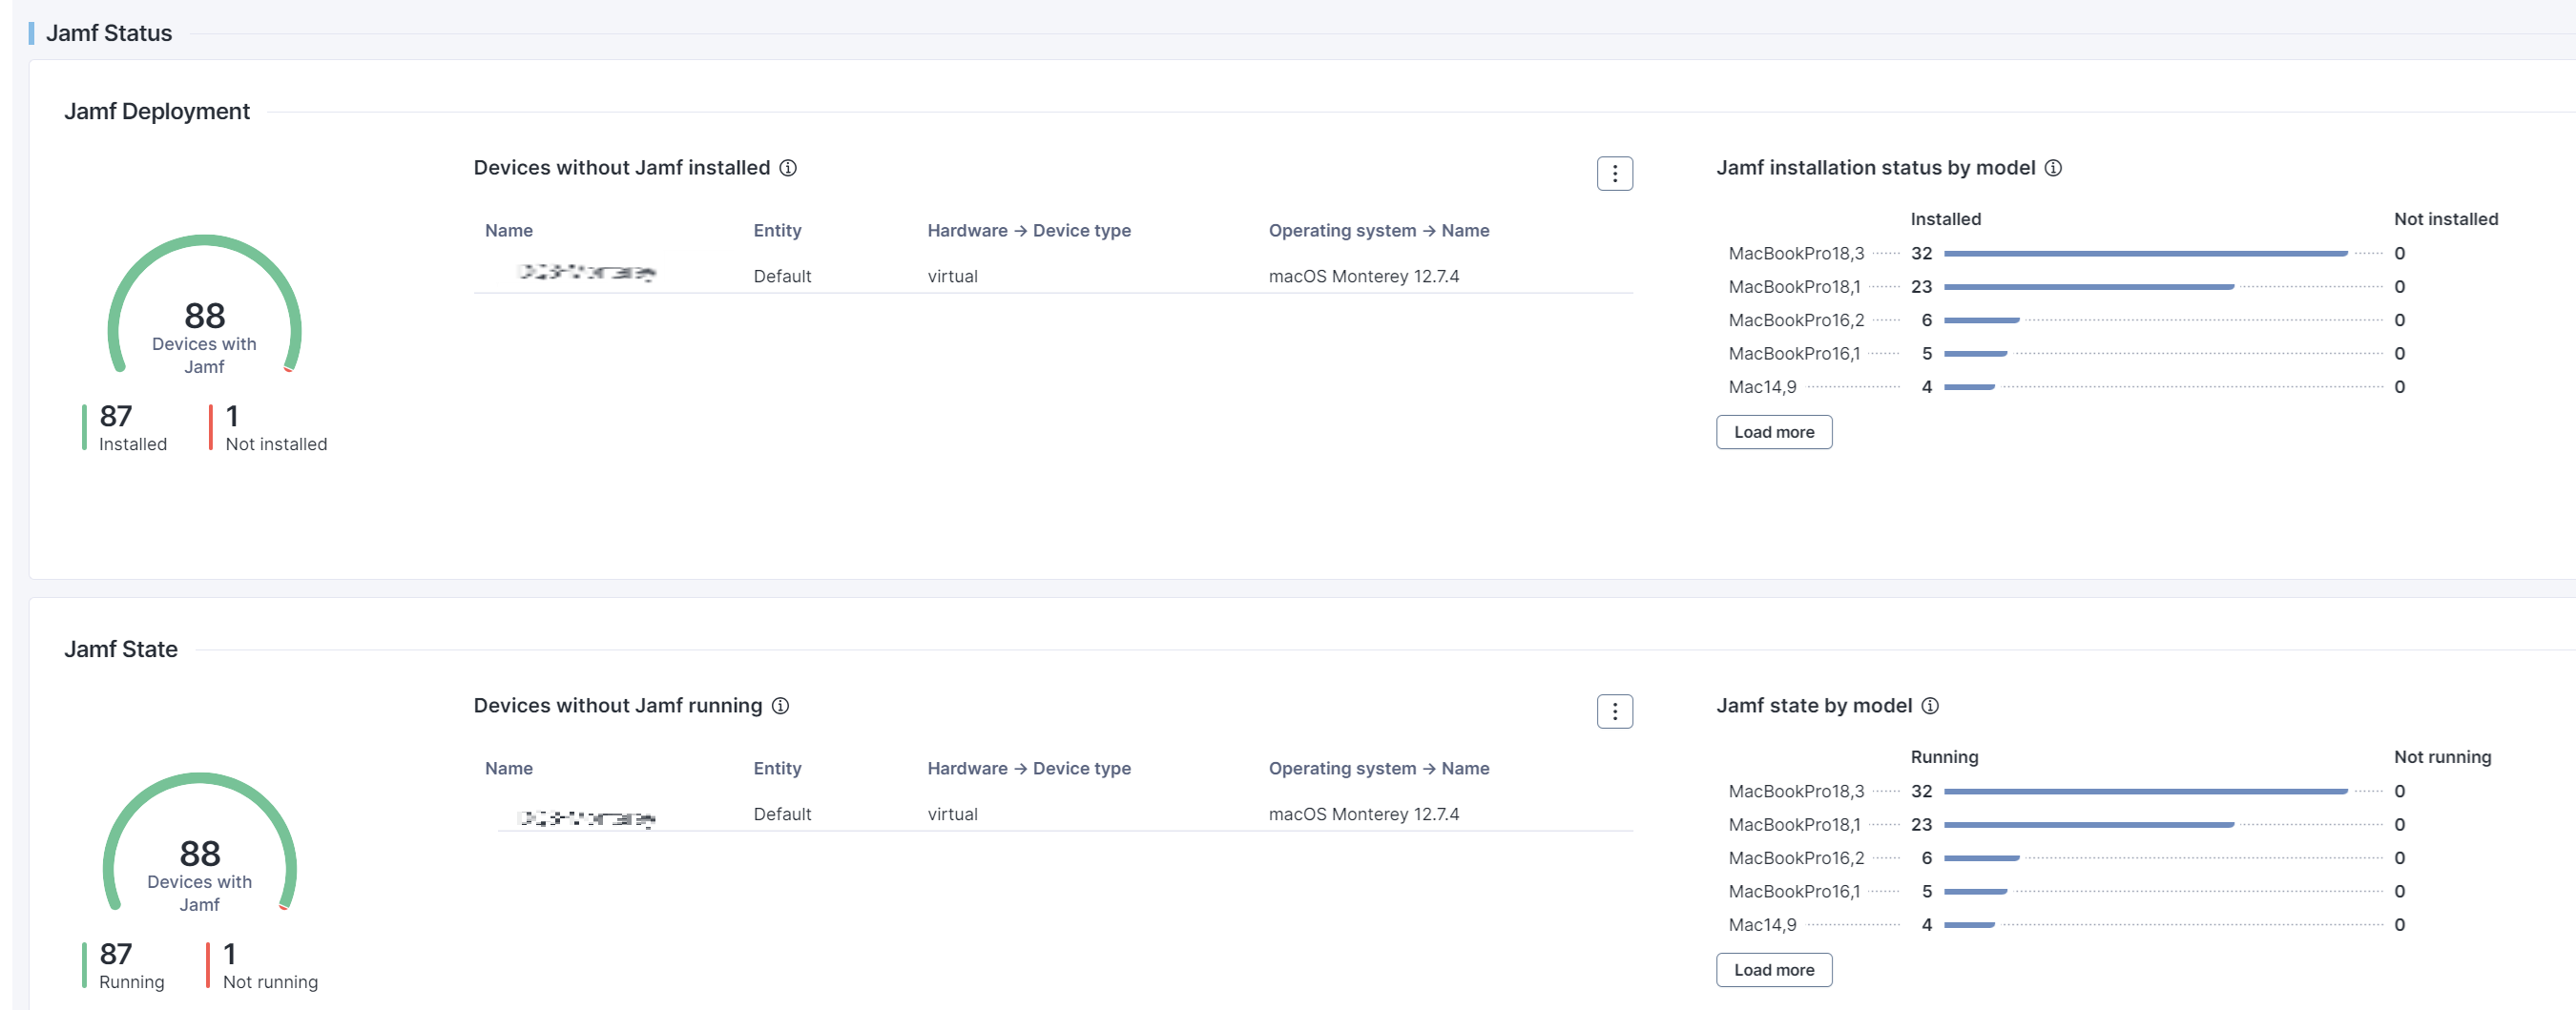Click Hardware Device type header in installed table
Screen dimensions: 2576x1010
tap(1028, 231)
